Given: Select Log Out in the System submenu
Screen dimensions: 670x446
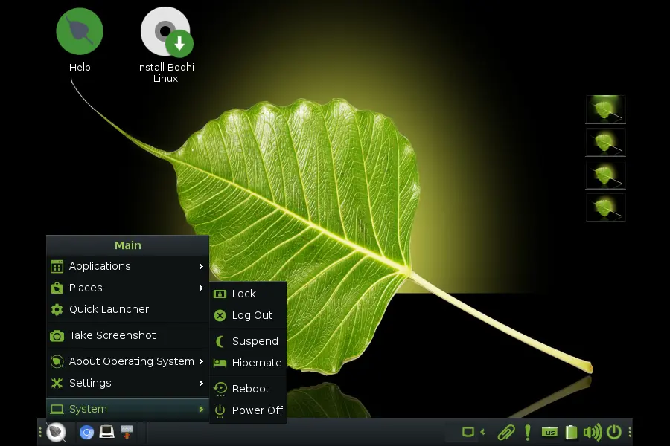Looking at the screenshot, I should [x=248, y=315].
